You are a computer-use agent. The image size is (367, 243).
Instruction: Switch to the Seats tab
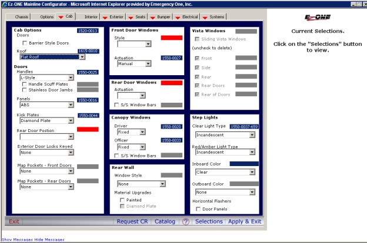point(137,17)
